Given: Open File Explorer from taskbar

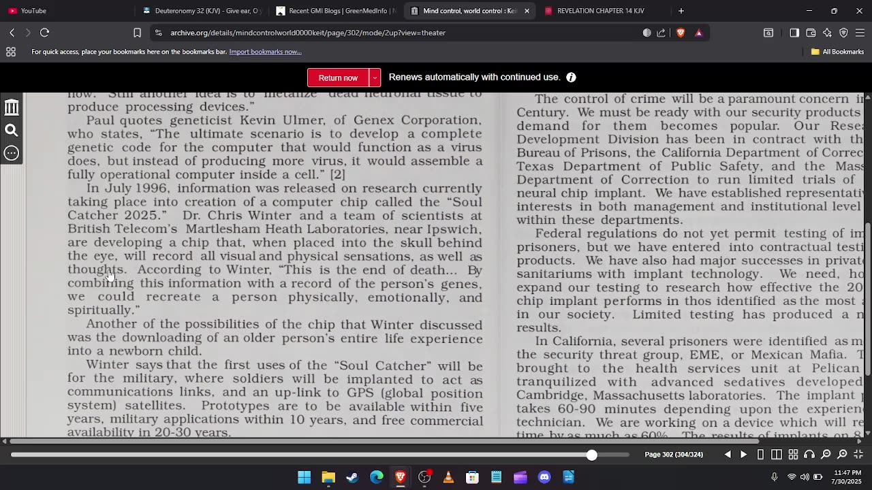Looking at the screenshot, I should tap(328, 478).
